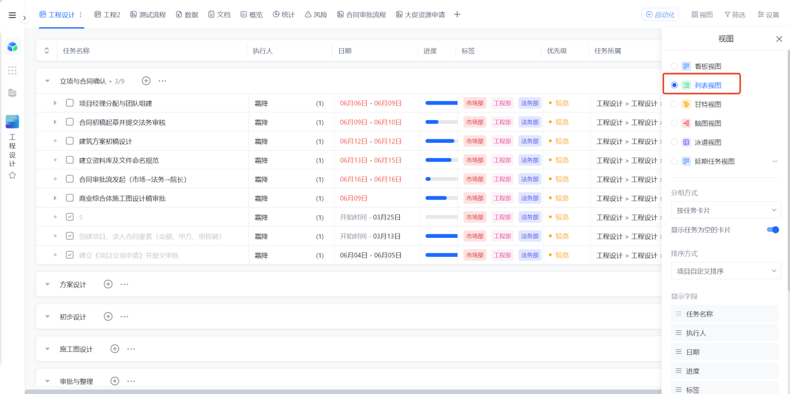
Task: Expand sidebar with the arrow chevron
Action: tap(25, 18)
